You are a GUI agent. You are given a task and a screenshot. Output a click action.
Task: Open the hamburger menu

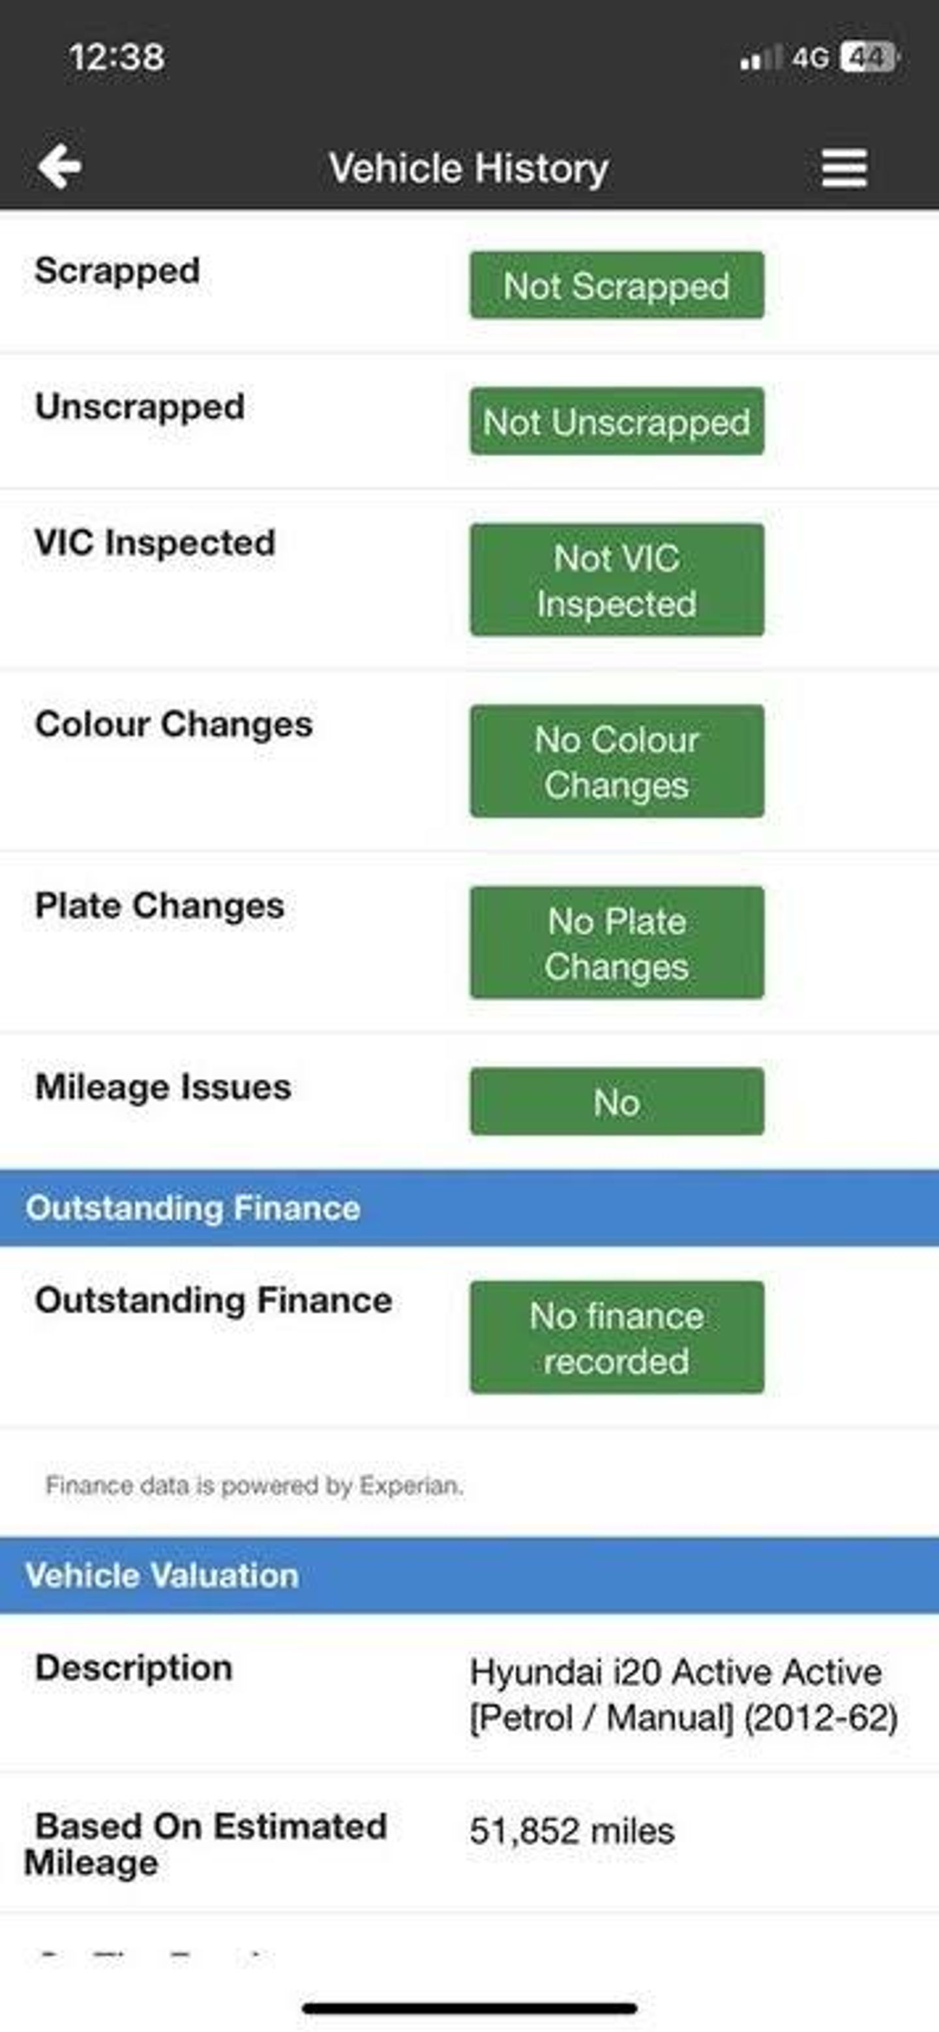tap(844, 168)
